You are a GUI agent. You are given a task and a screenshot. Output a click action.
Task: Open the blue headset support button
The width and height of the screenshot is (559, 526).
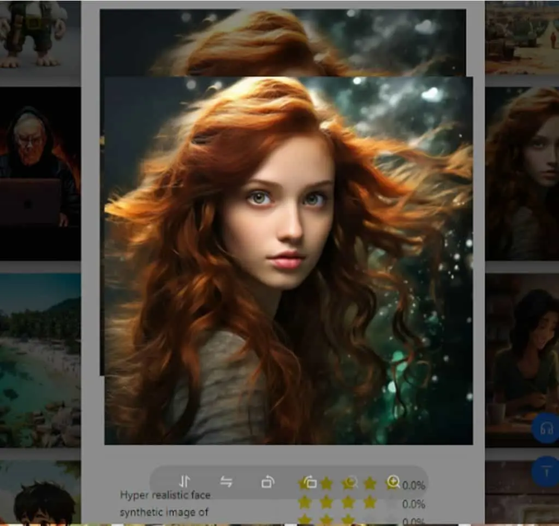click(546, 428)
